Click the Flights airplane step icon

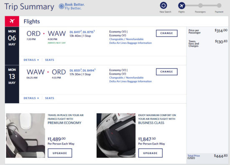click(x=181, y=6)
